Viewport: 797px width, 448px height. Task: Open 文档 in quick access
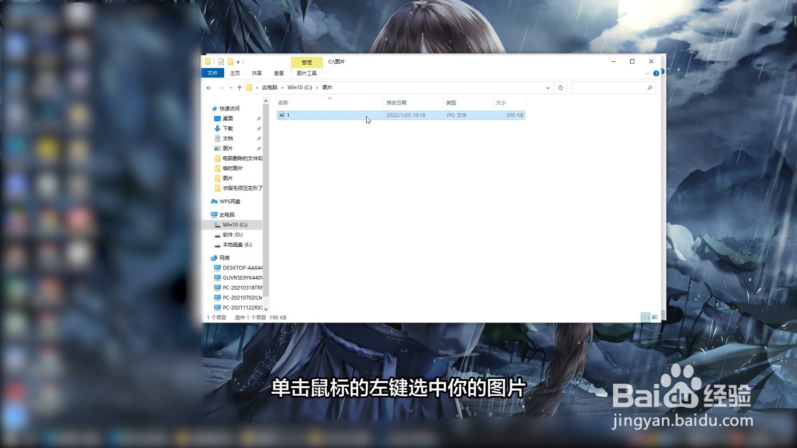[228, 138]
